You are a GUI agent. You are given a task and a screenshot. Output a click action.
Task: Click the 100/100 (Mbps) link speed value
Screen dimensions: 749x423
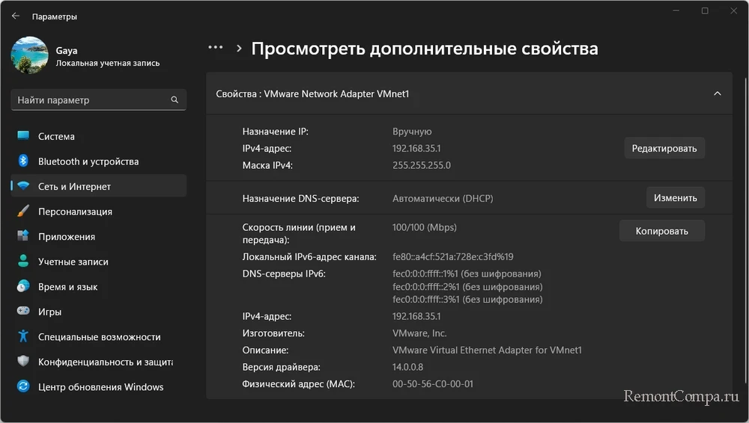pyautogui.click(x=424, y=227)
